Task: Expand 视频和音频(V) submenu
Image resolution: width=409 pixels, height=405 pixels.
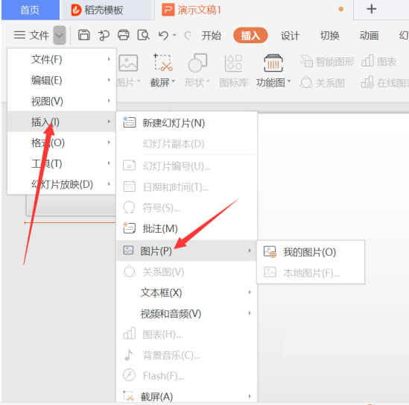Action: click(x=187, y=313)
